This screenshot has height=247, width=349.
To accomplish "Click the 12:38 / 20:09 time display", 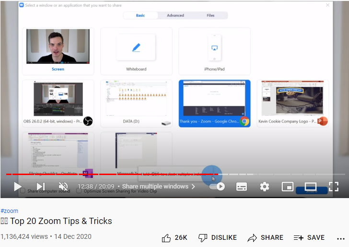I will click(96, 187).
